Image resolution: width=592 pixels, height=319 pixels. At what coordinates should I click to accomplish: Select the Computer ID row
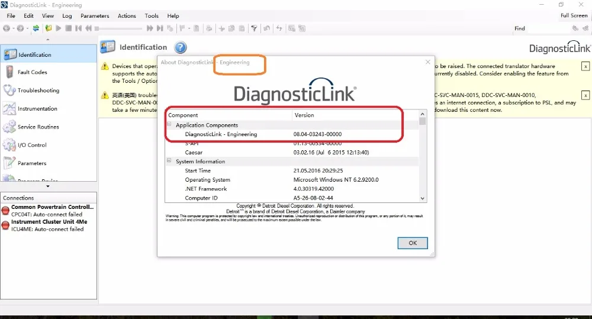[x=292, y=198]
